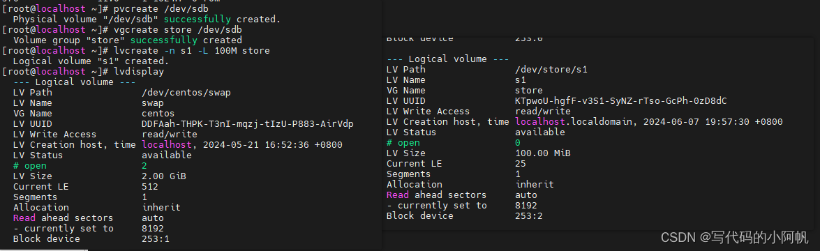Click the Current LE value 512
The width and height of the screenshot is (820, 251).
click(149, 187)
